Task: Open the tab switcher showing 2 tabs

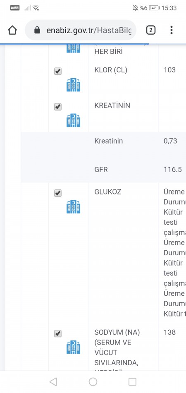Action: [x=150, y=30]
